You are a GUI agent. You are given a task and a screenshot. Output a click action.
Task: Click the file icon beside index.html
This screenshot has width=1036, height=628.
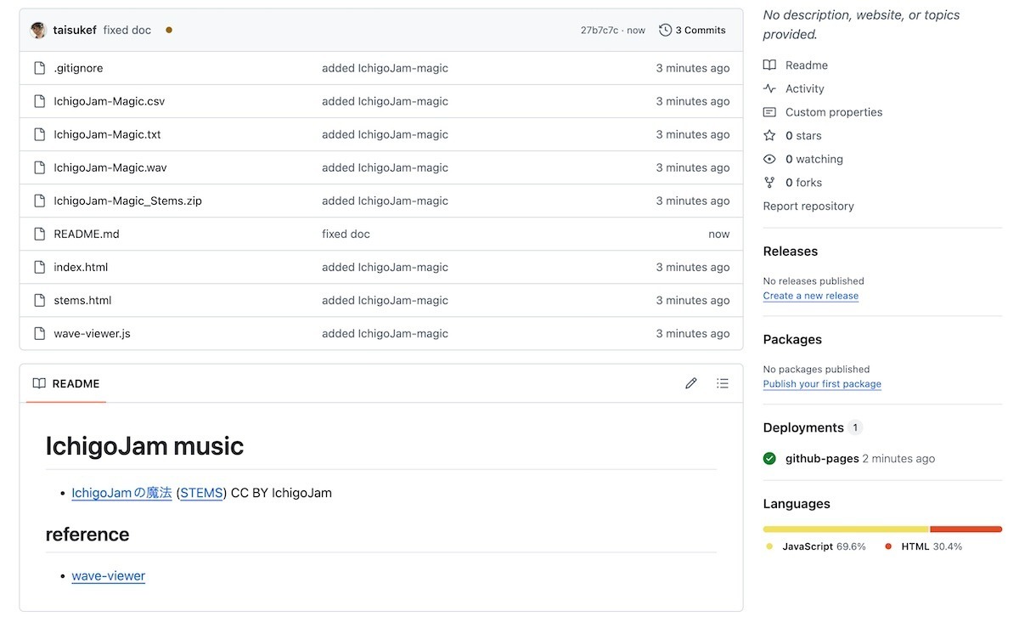pyautogui.click(x=39, y=267)
